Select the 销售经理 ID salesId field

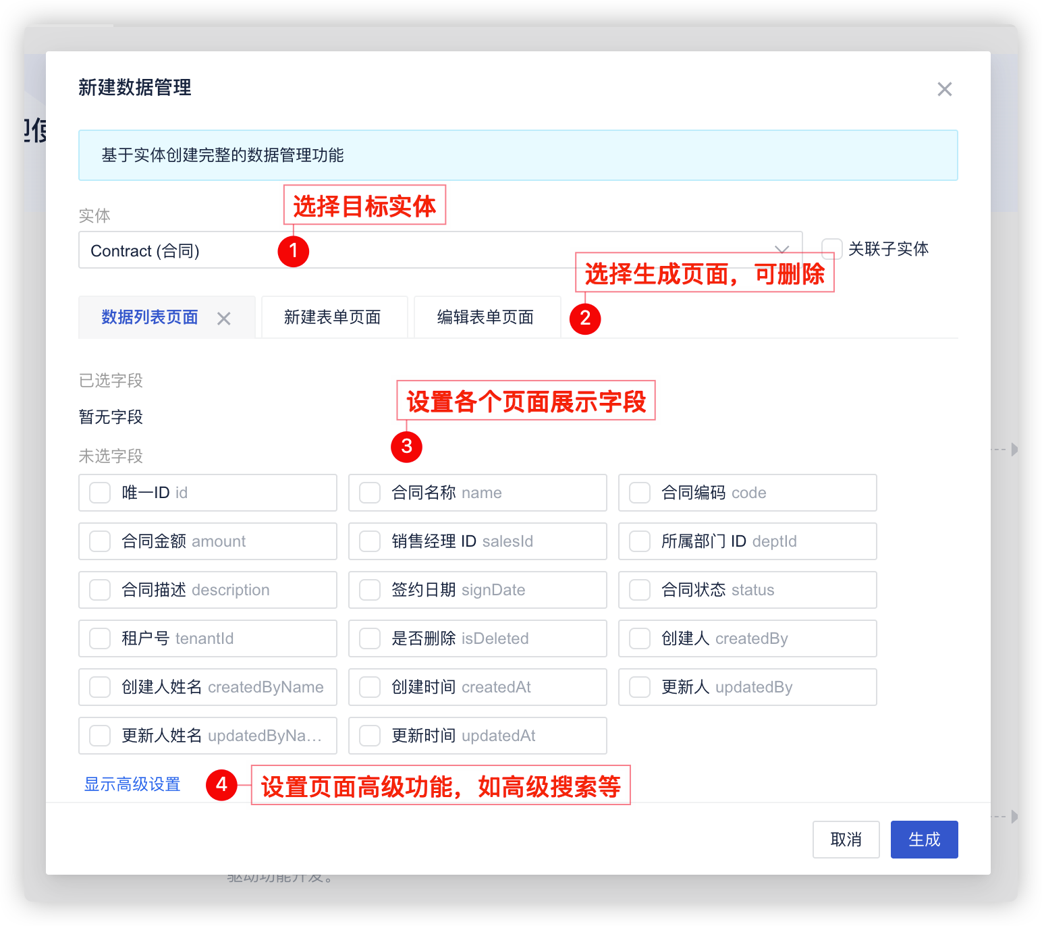pyautogui.click(x=369, y=541)
